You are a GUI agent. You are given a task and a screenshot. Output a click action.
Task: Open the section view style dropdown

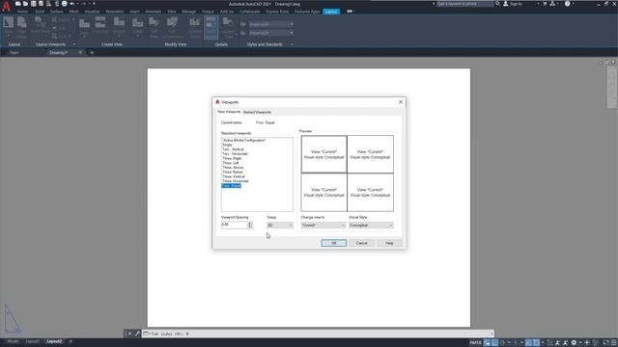[270, 24]
